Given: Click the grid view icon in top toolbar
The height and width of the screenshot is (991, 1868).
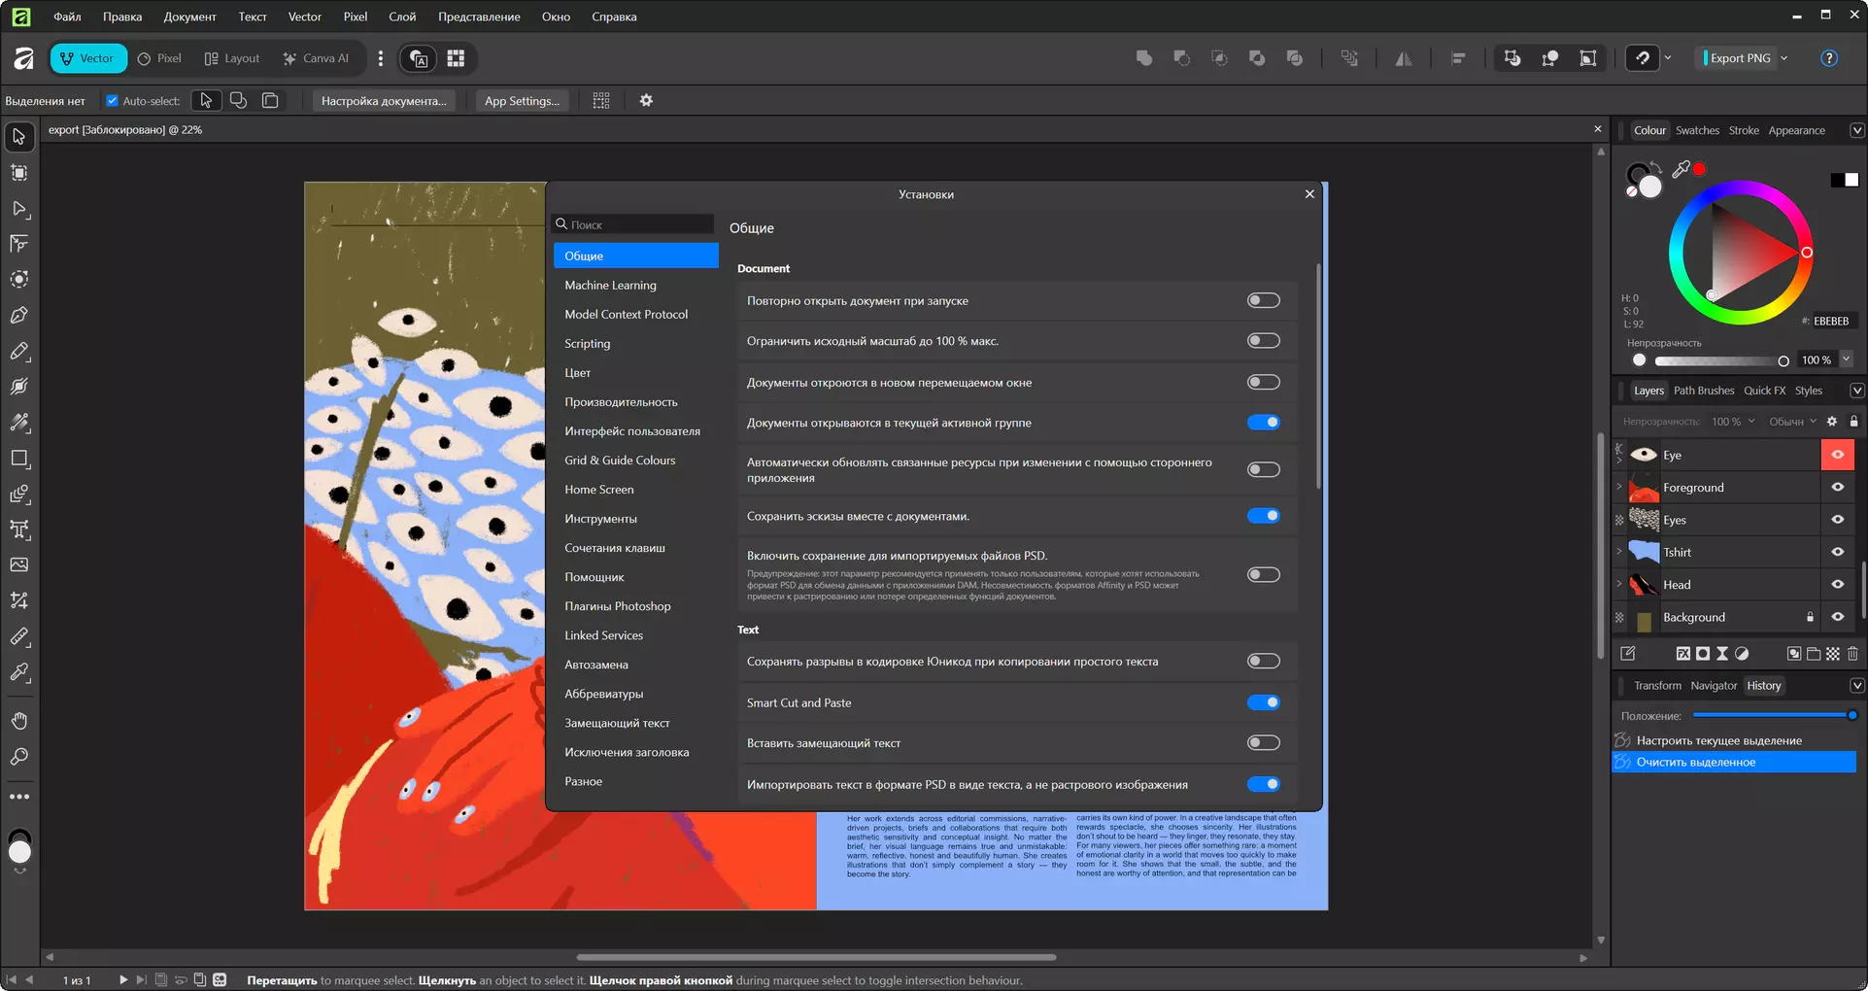Looking at the screenshot, I should pyautogui.click(x=456, y=58).
